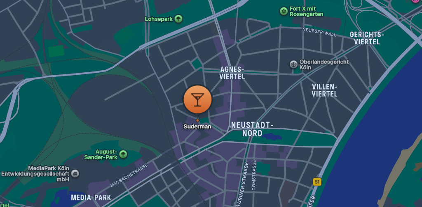Click the Fort X mit Rosengarten label
This screenshot has width=422, height=207.
tap(307, 11)
